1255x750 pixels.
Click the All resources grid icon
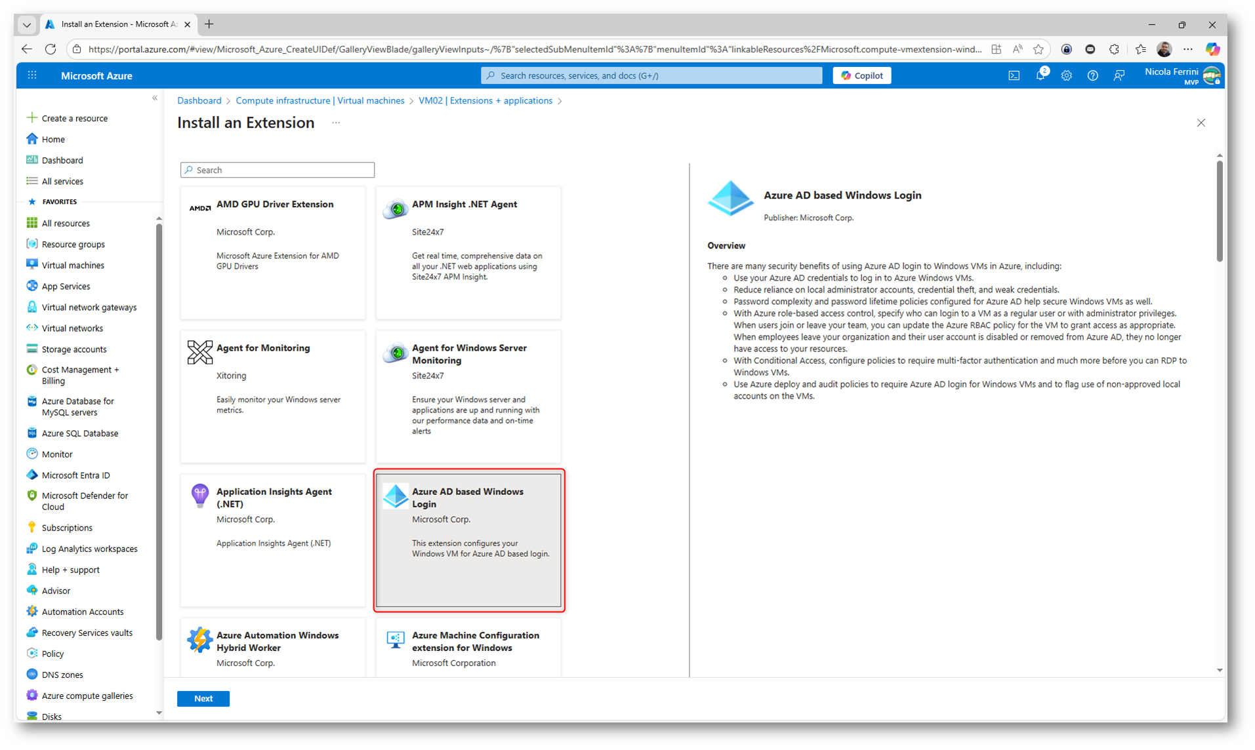click(x=31, y=223)
